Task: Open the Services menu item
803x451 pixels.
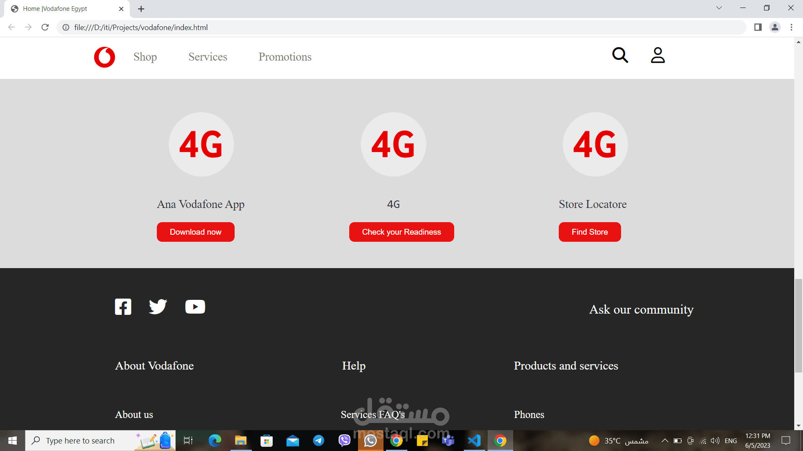Action: [x=207, y=57]
